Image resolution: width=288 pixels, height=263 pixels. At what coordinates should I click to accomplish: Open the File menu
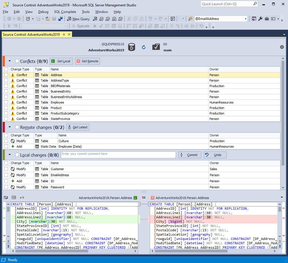click(5, 12)
